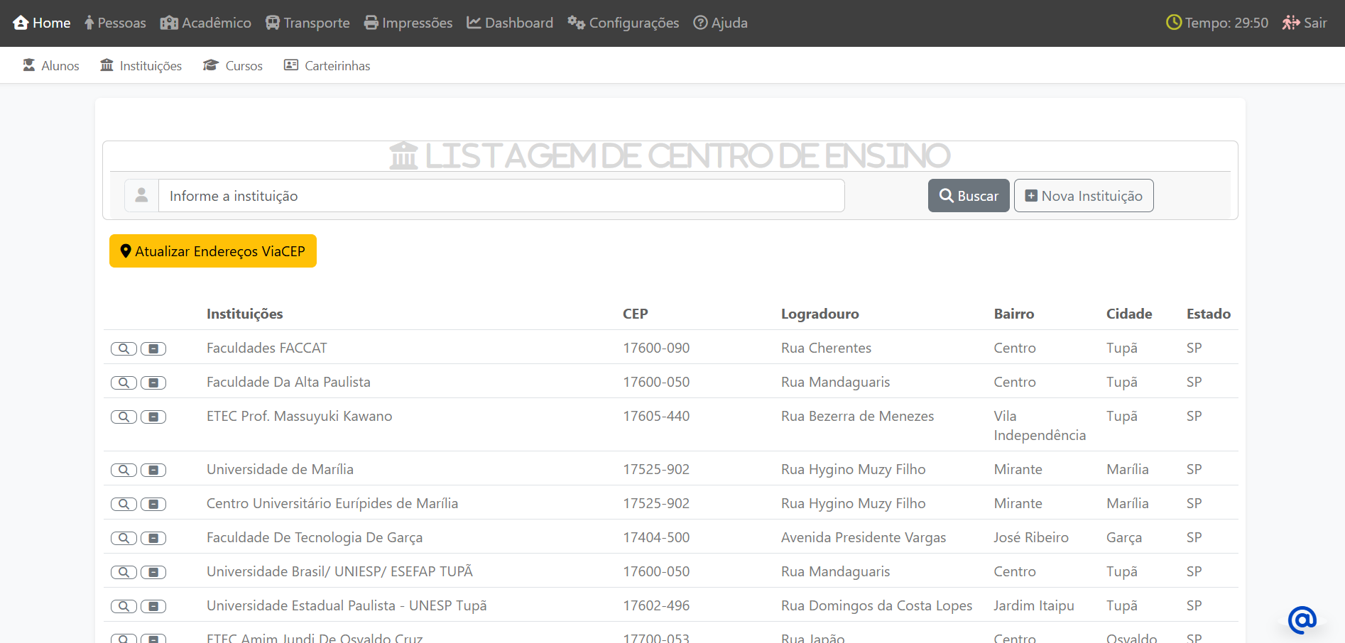Click the edit icon for Universidade de Marília
The width and height of the screenshot is (1345, 643).
[153, 470]
